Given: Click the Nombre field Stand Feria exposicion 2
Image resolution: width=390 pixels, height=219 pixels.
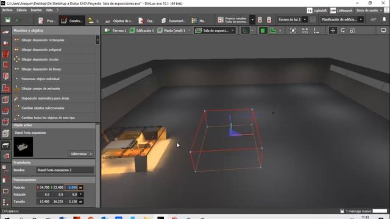Looking at the screenshot, I should pos(65,170).
